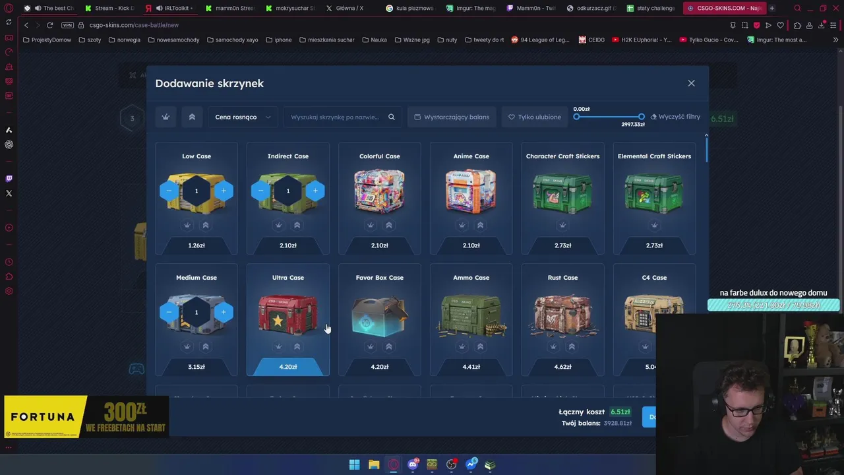Click the maximum price slider handle

point(641,117)
